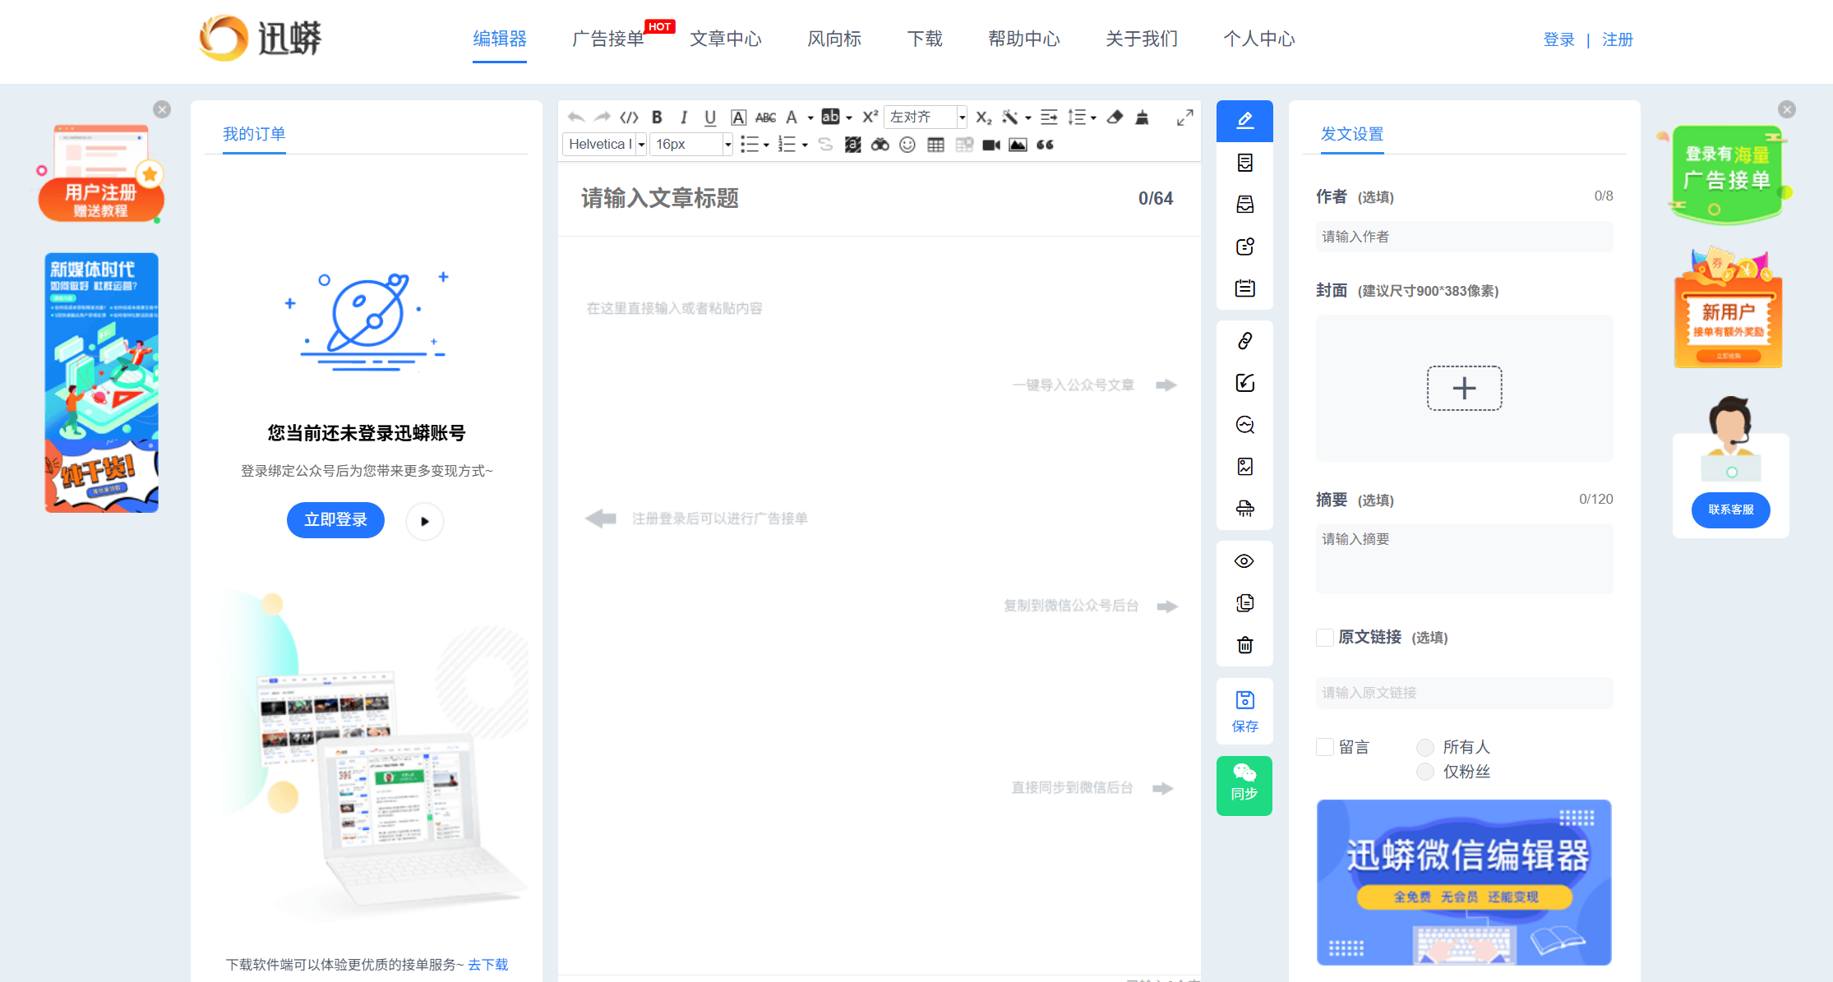Click the 注册 link in header

[1618, 39]
